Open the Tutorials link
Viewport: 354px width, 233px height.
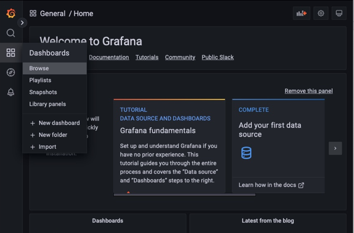pos(147,58)
